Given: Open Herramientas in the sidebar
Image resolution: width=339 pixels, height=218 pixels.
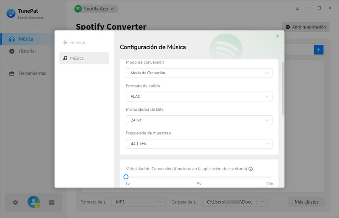Looking at the screenshot, I should tap(28, 73).
